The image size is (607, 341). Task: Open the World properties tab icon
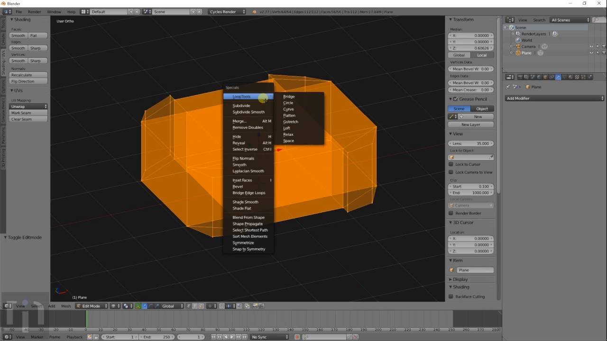[x=539, y=77]
